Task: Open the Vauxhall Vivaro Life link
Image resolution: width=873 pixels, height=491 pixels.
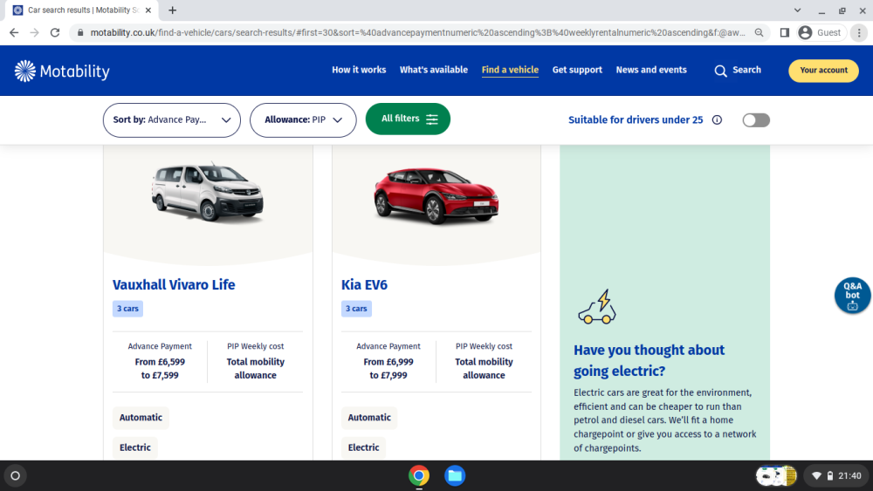Action: (x=174, y=284)
